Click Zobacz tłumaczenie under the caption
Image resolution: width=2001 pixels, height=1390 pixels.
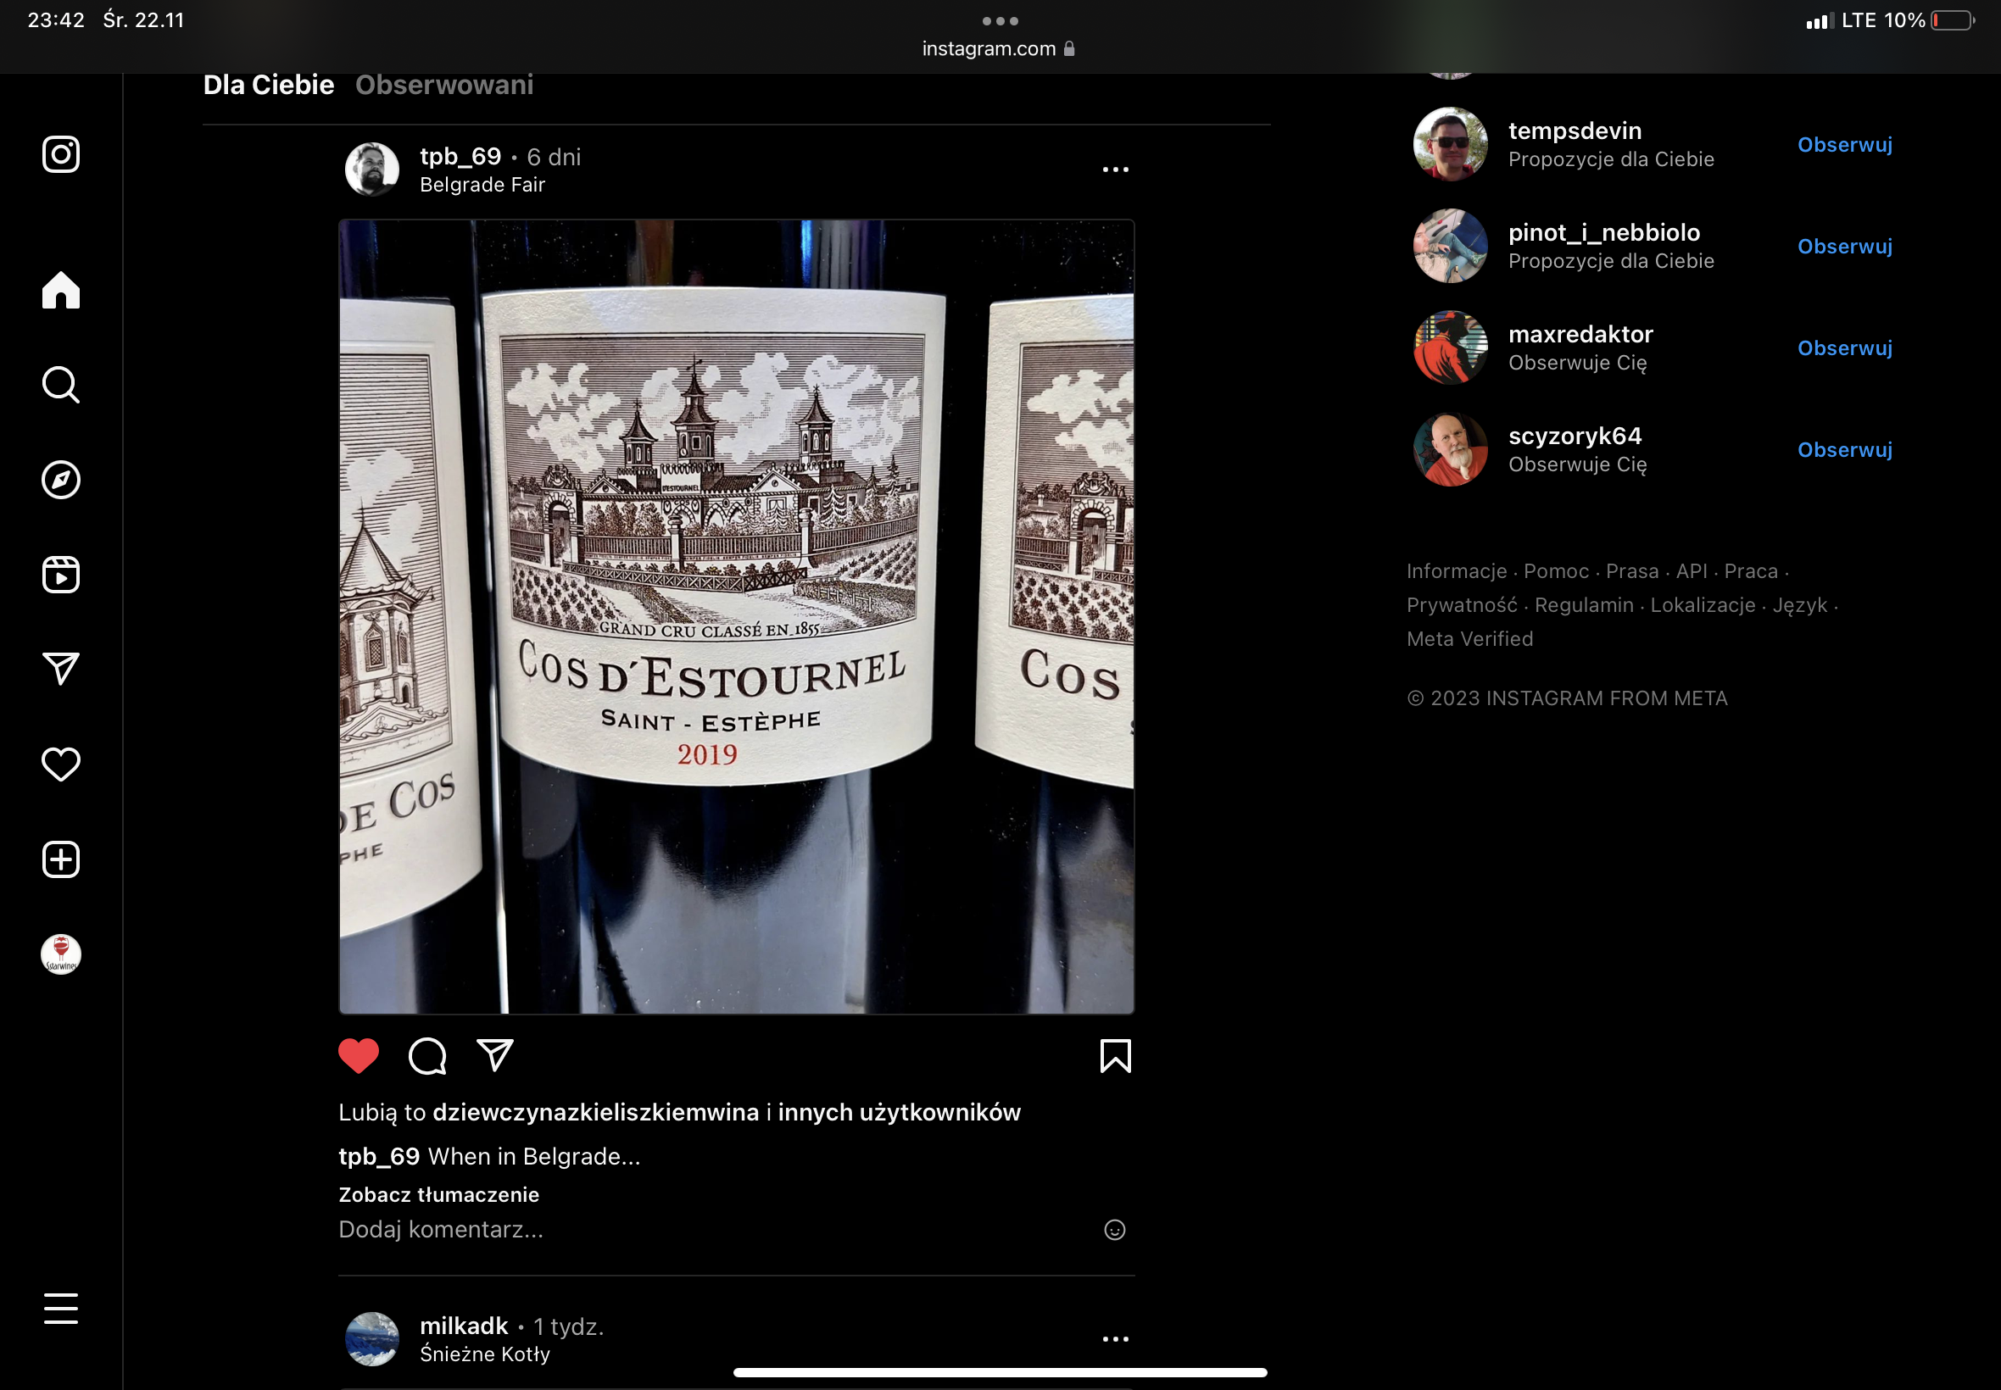(x=439, y=1194)
